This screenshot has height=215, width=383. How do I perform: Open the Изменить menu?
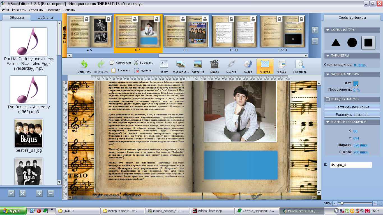tap(19, 10)
